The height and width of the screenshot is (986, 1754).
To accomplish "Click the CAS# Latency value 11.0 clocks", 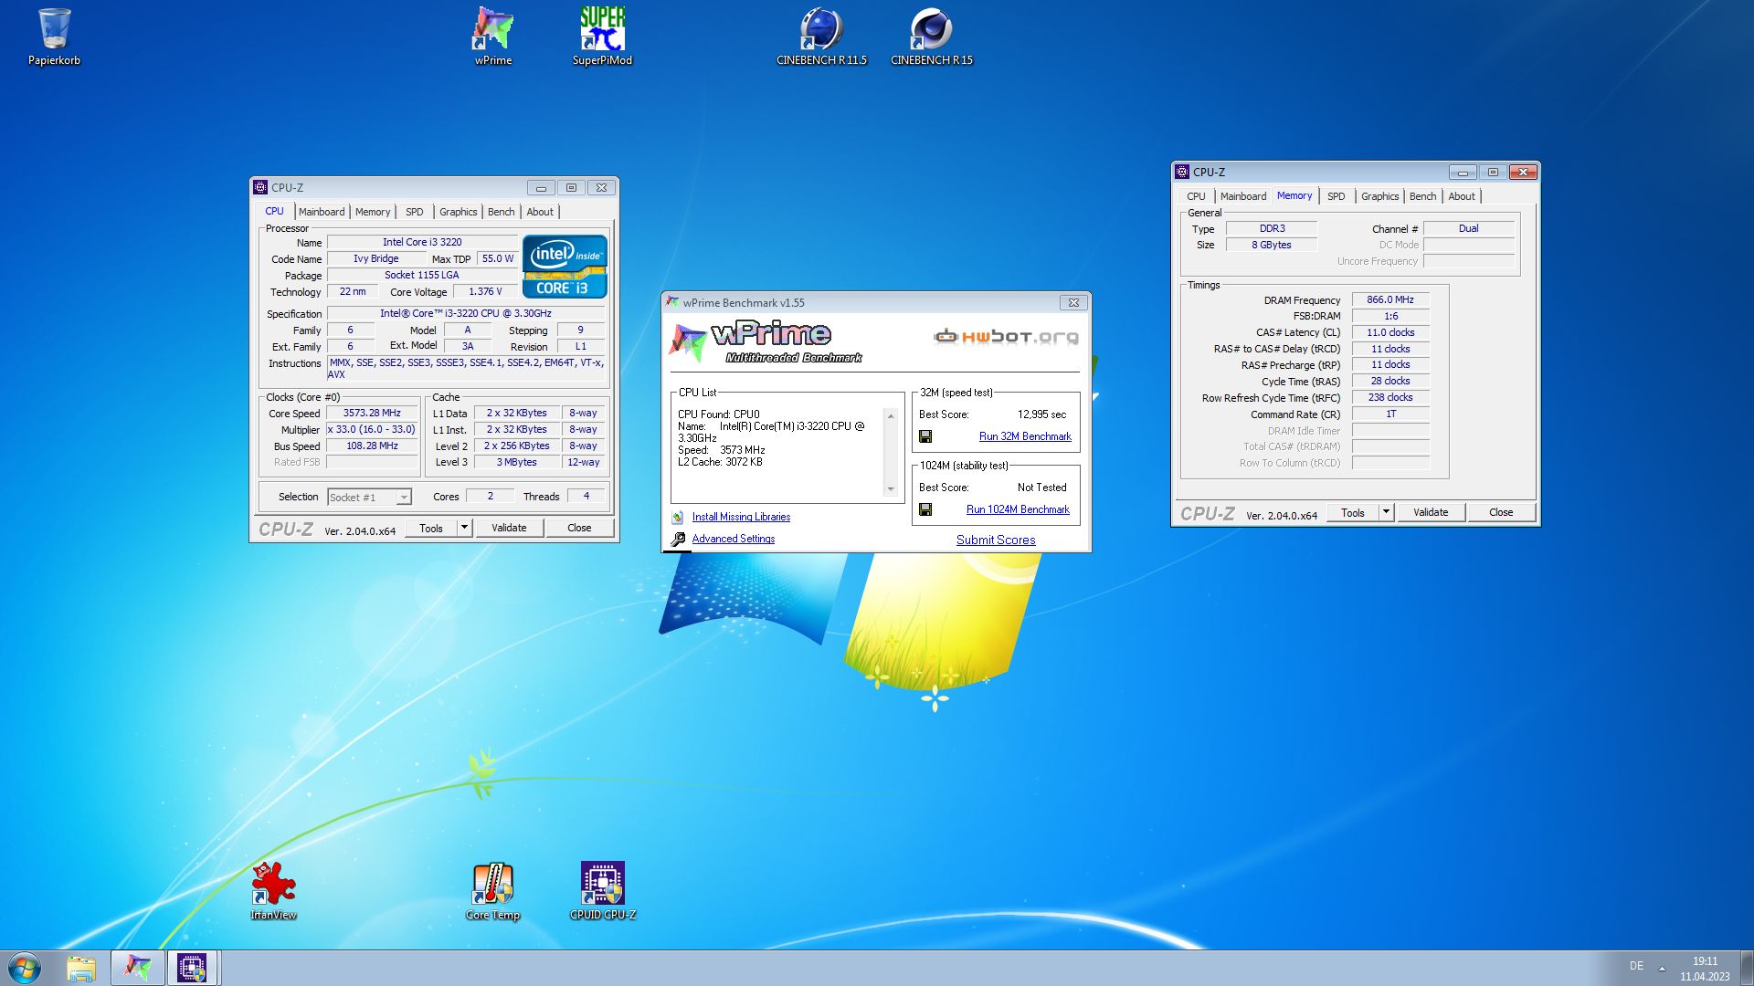I will coord(1390,332).
